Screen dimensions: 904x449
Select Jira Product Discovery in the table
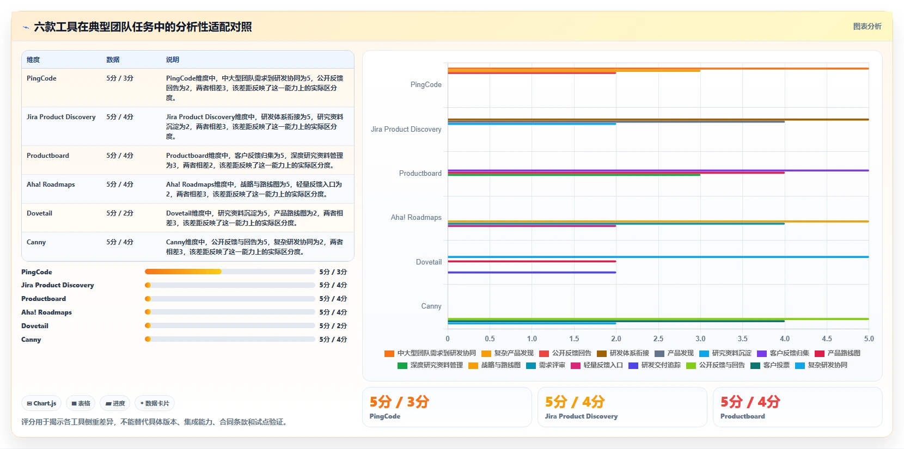[x=61, y=117]
